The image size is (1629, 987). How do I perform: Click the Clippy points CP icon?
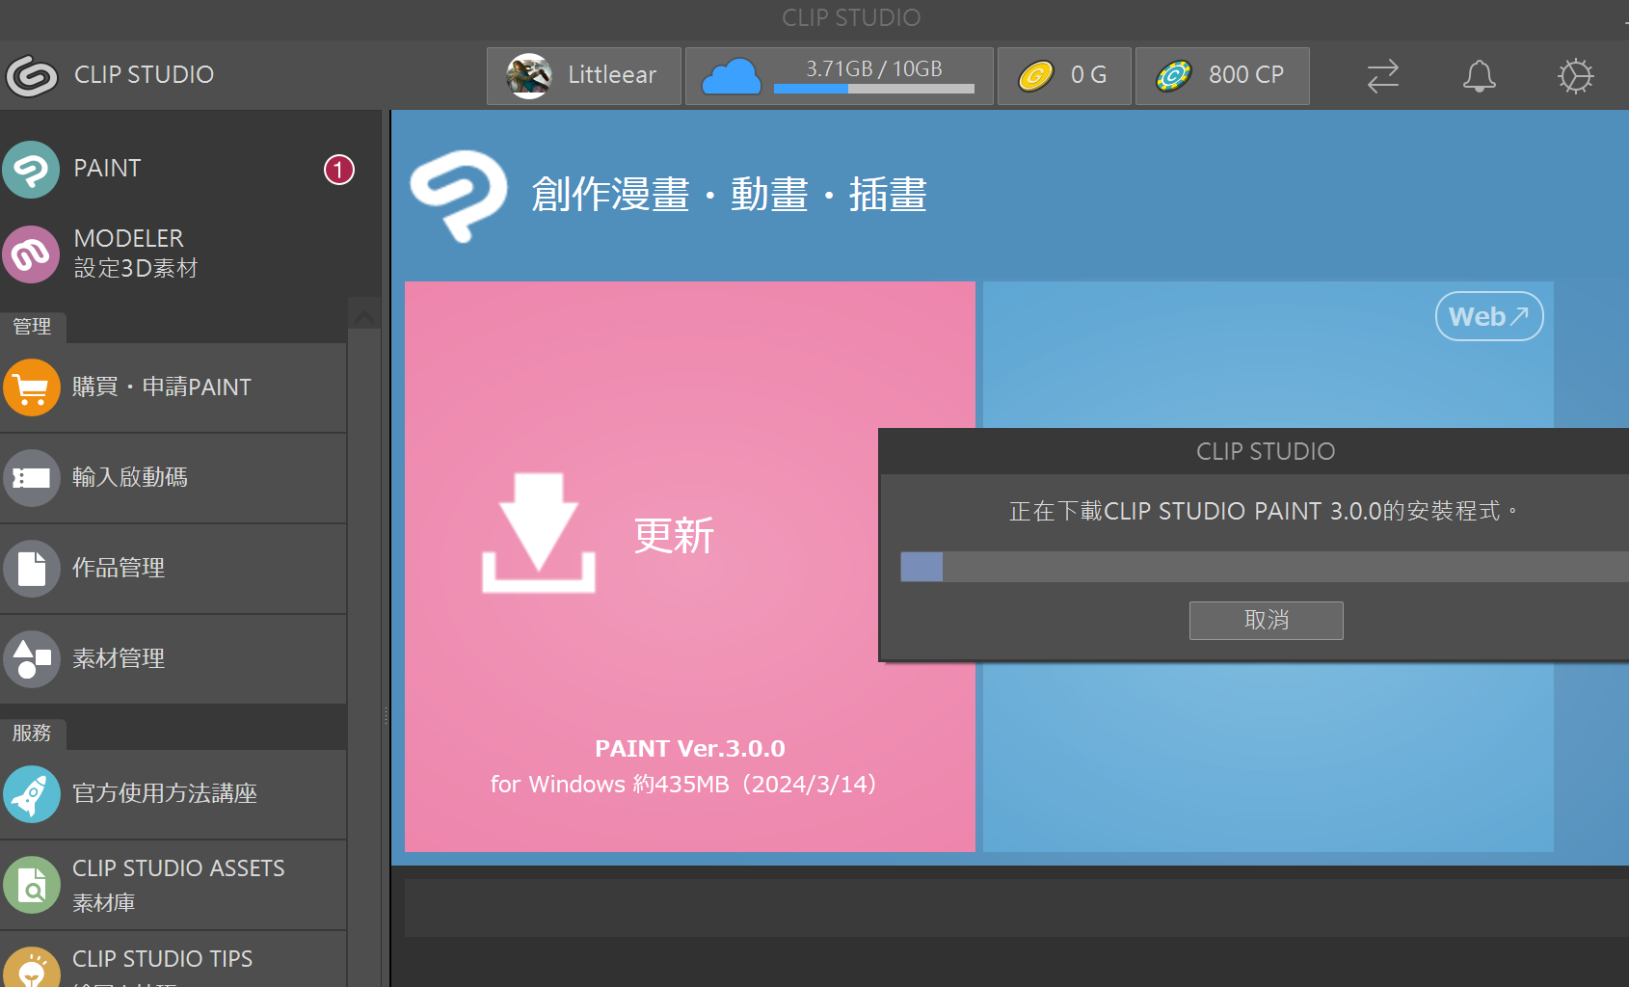point(1174,75)
